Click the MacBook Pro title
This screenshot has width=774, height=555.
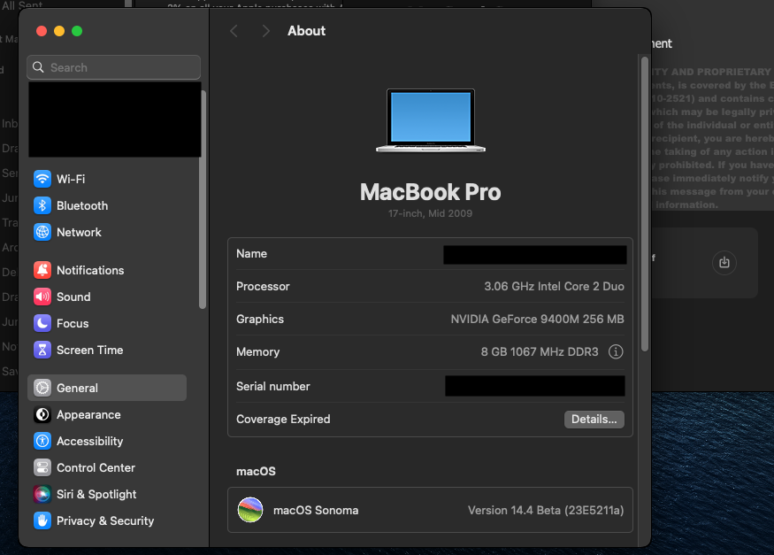pyautogui.click(x=430, y=192)
